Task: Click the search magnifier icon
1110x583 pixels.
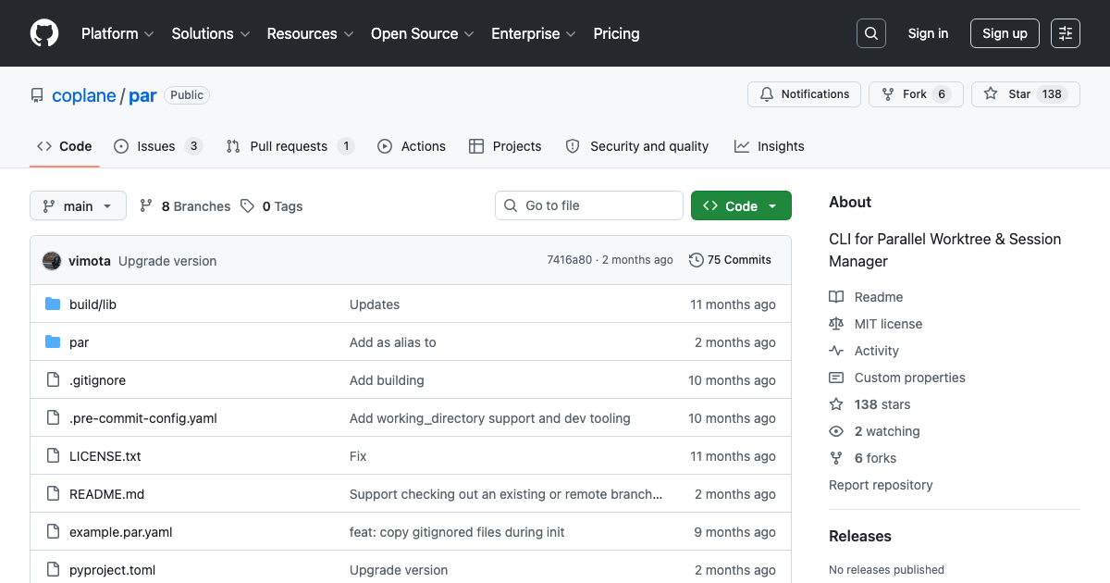Action: [871, 33]
